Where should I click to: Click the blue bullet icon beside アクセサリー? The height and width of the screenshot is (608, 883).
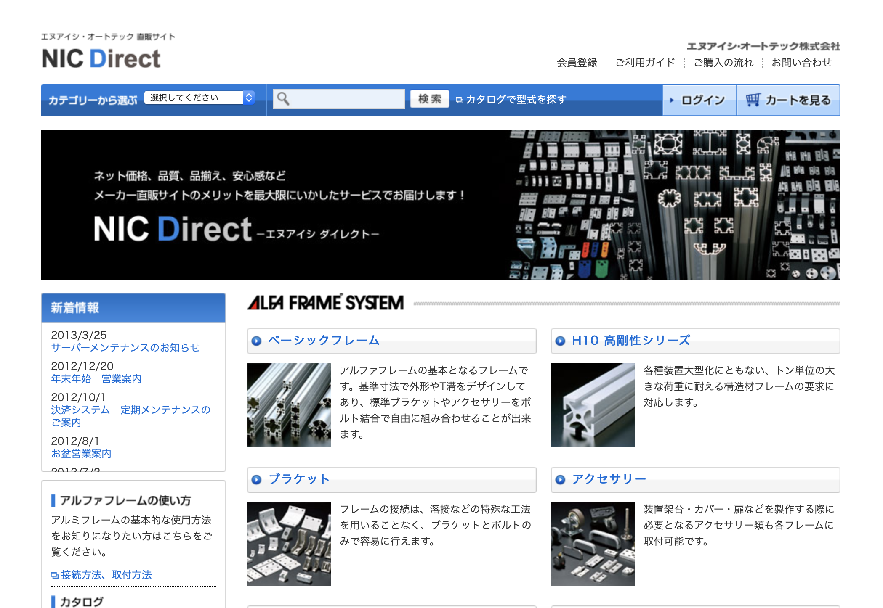560,479
